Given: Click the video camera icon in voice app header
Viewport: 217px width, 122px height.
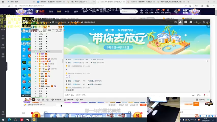Looking at the screenshot, I should [x=175, y=22].
